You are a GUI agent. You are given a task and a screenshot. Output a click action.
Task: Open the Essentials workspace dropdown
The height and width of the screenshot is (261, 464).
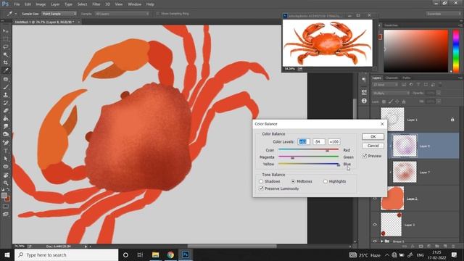coord(443,14)
